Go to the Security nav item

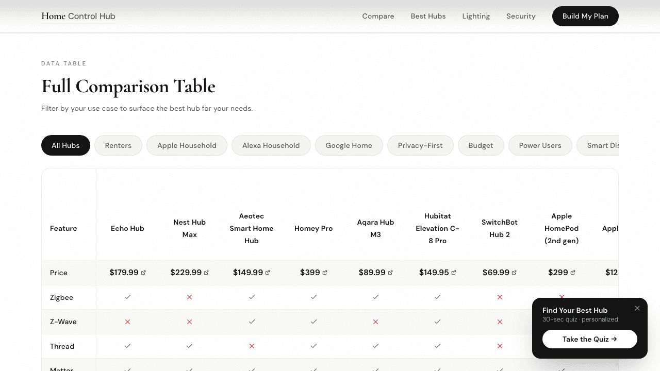pyautogui.click(x=521, y=16)
